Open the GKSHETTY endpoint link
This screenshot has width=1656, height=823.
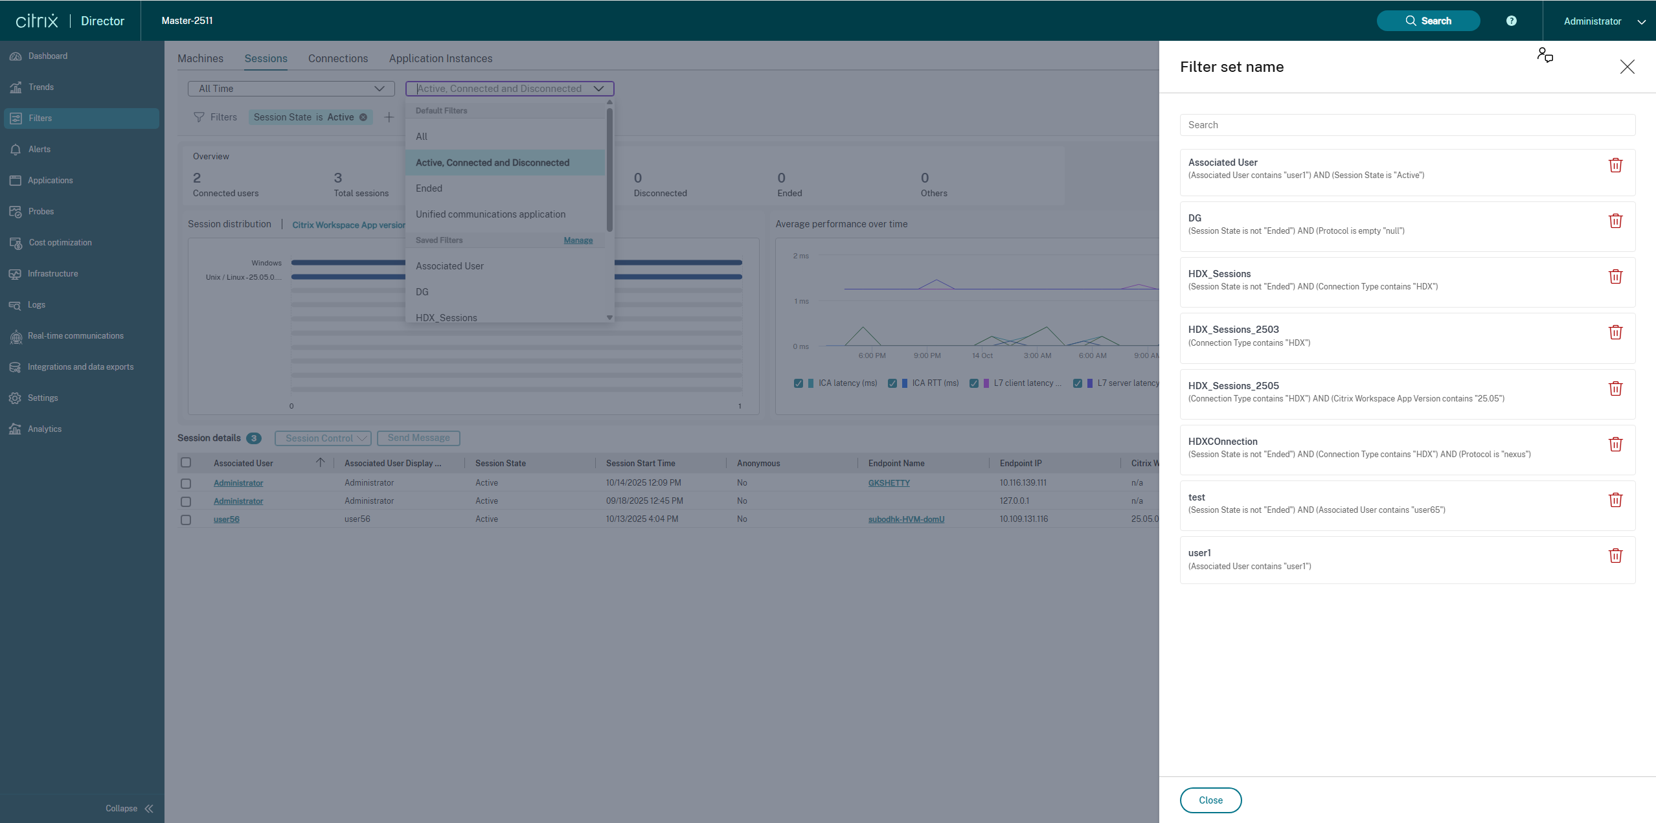(x=889, y=483)
